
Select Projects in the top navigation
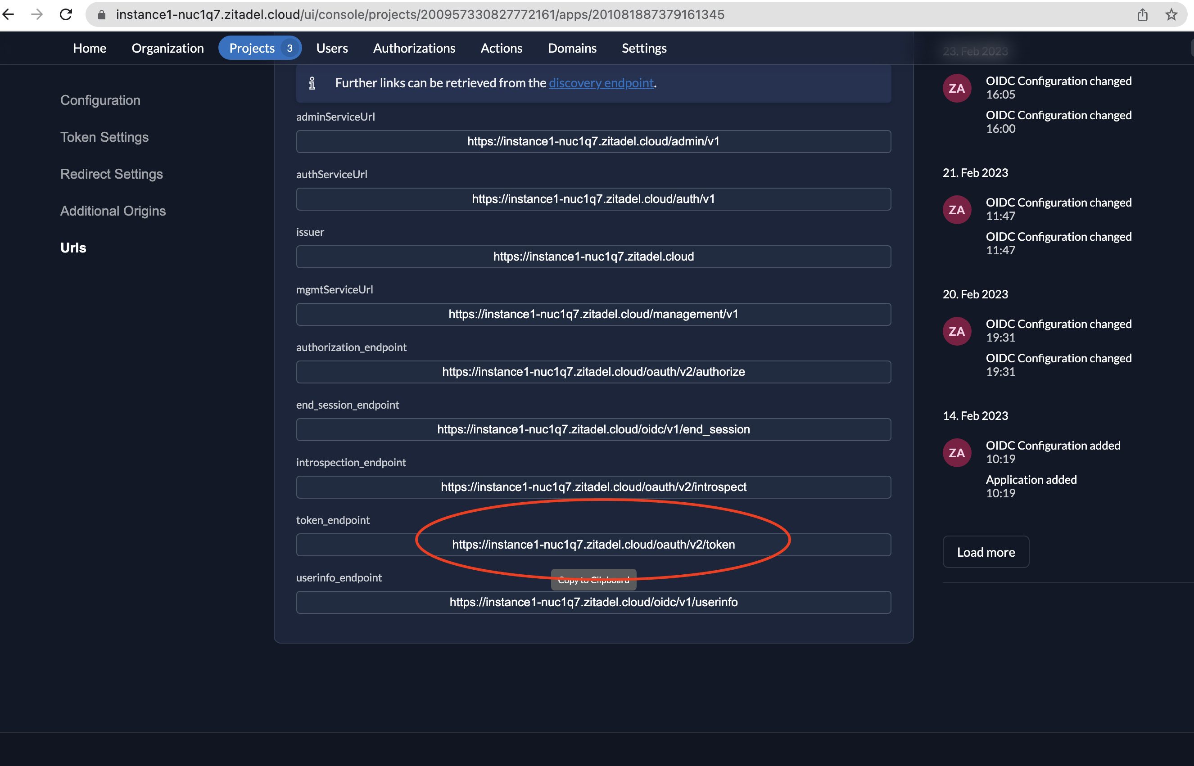[x=252, y=48]
